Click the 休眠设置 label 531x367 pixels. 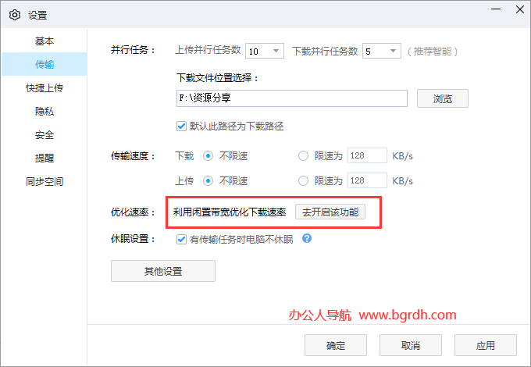[x=133, y=239]
